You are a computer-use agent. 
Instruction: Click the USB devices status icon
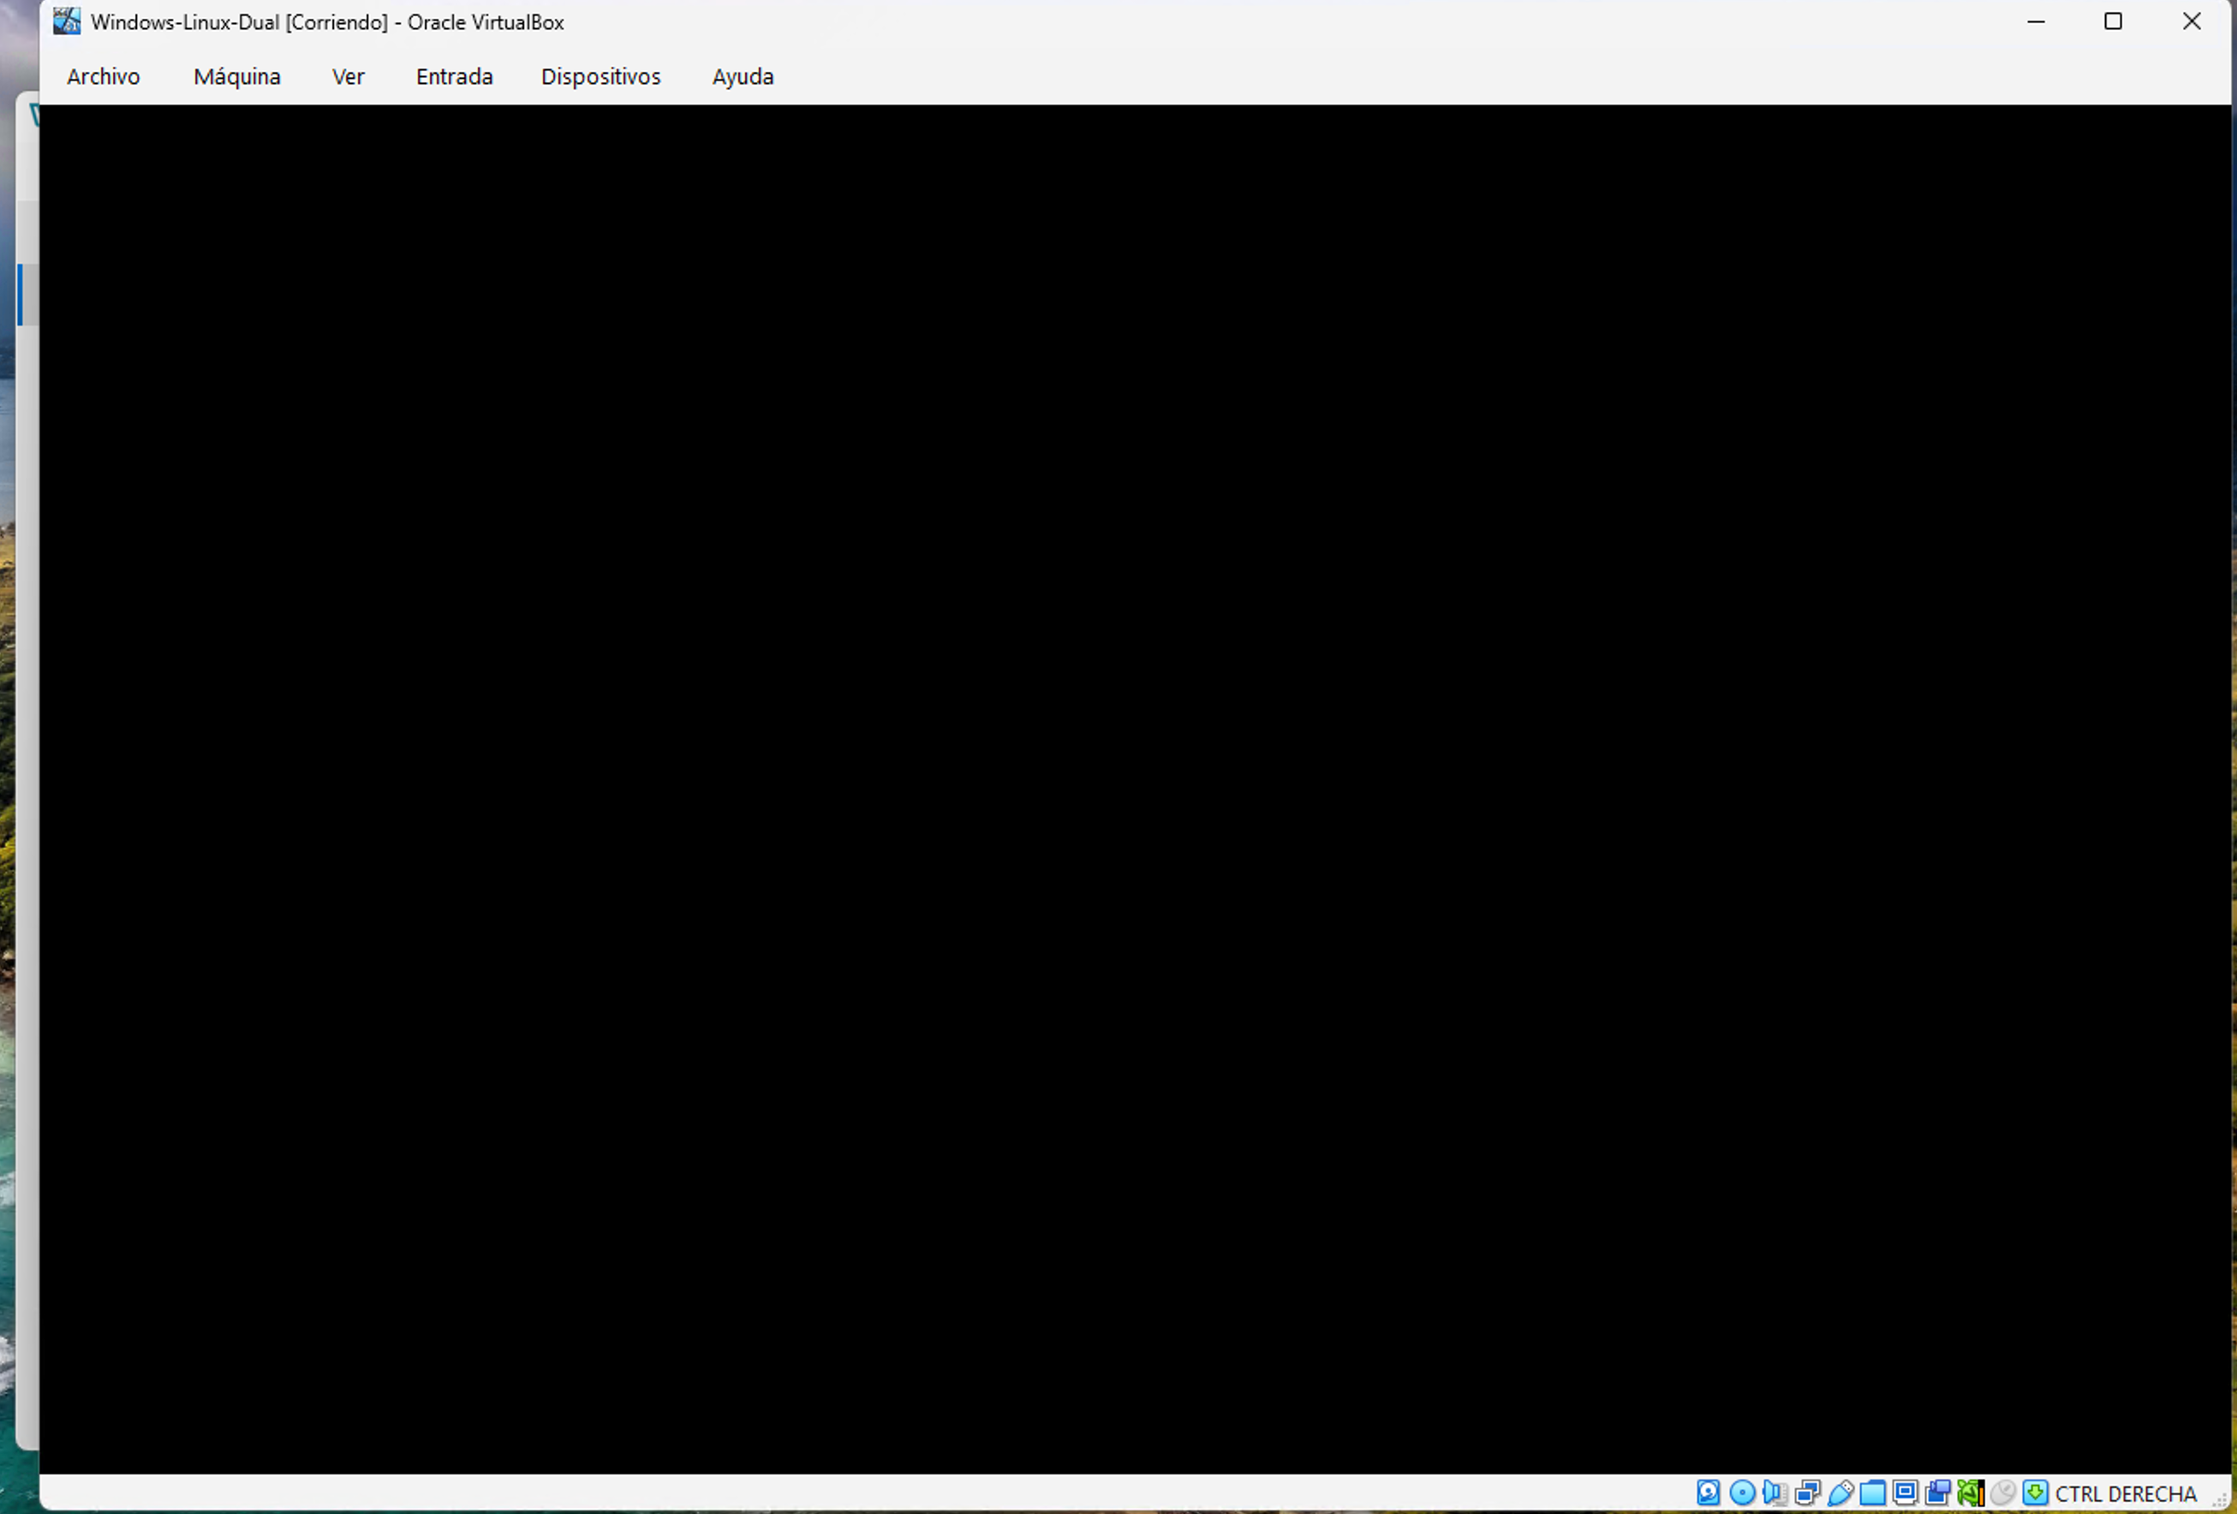[1840, 1493]
